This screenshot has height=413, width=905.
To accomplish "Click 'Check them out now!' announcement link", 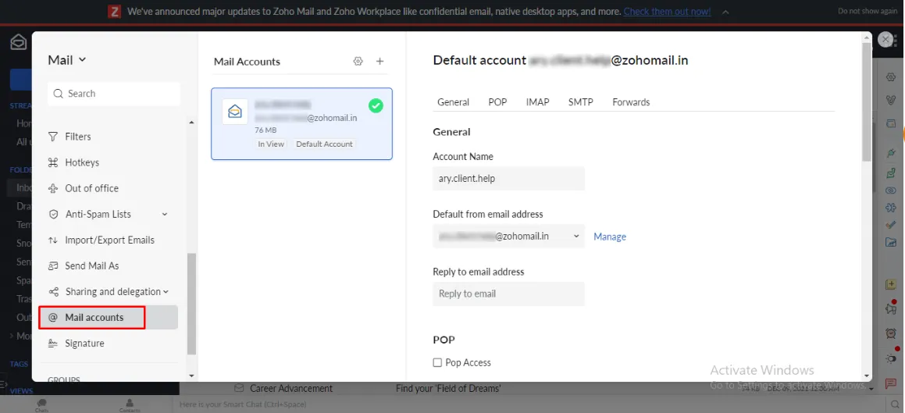I will [x=667, y=12].
